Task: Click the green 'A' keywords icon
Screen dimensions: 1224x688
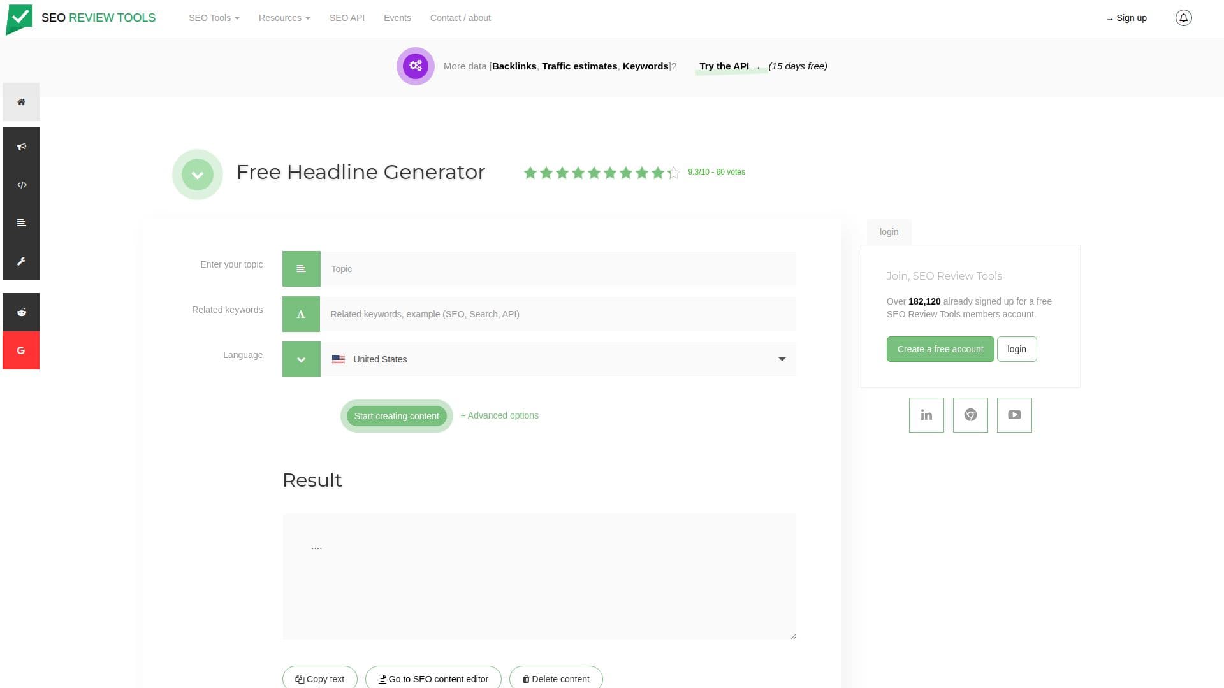Action: [x=301, y=314]
